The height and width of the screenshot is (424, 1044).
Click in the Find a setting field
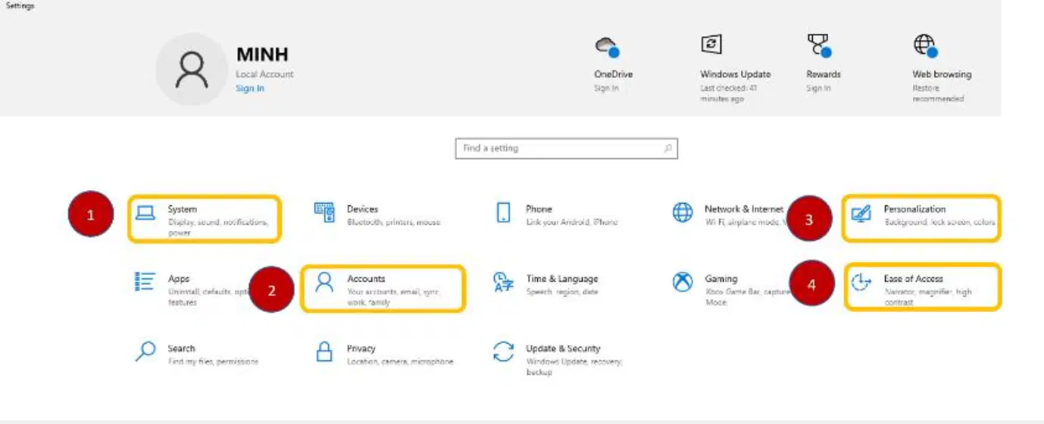tap(566, 148)
